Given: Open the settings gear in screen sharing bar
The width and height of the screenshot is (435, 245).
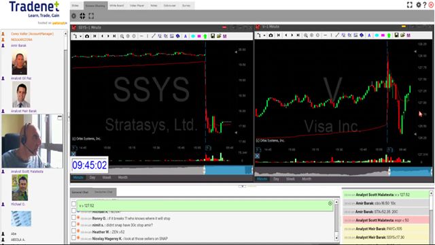Looking at the screenshot, I should 74,16.
